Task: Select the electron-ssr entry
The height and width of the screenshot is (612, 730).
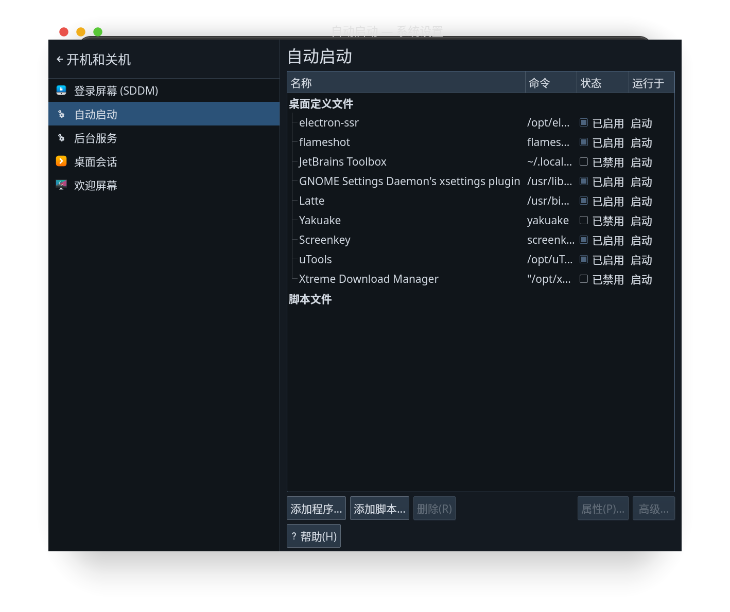Action: [329, 123]
